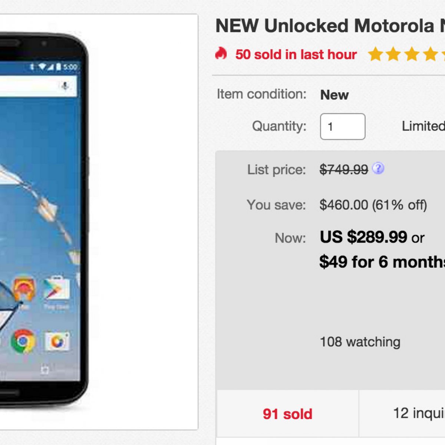Click the US $289.99 current price
Image resolution: width=445 pixels, height=445 pixels.
point(363,237)
